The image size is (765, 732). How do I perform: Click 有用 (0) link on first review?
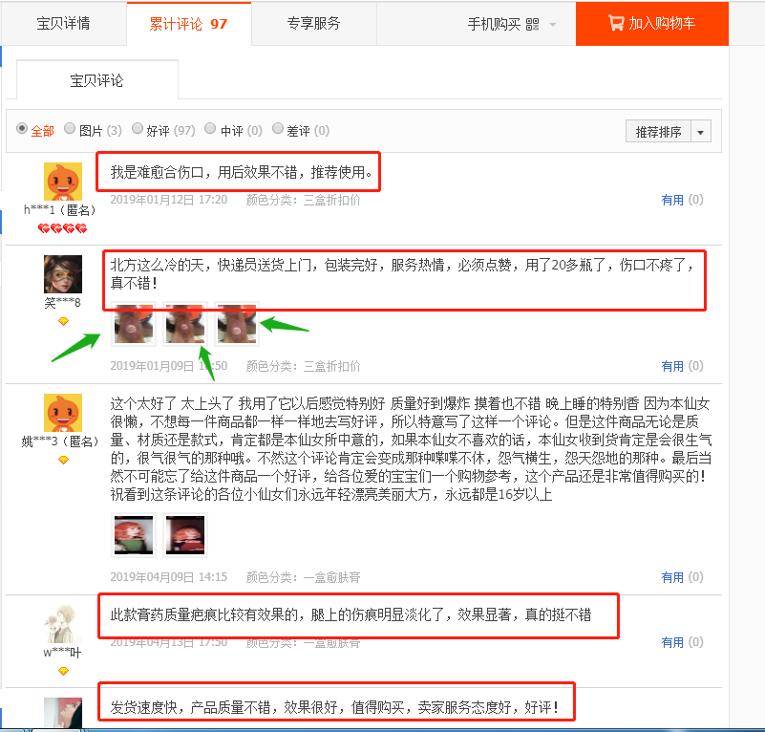[682, 199]
